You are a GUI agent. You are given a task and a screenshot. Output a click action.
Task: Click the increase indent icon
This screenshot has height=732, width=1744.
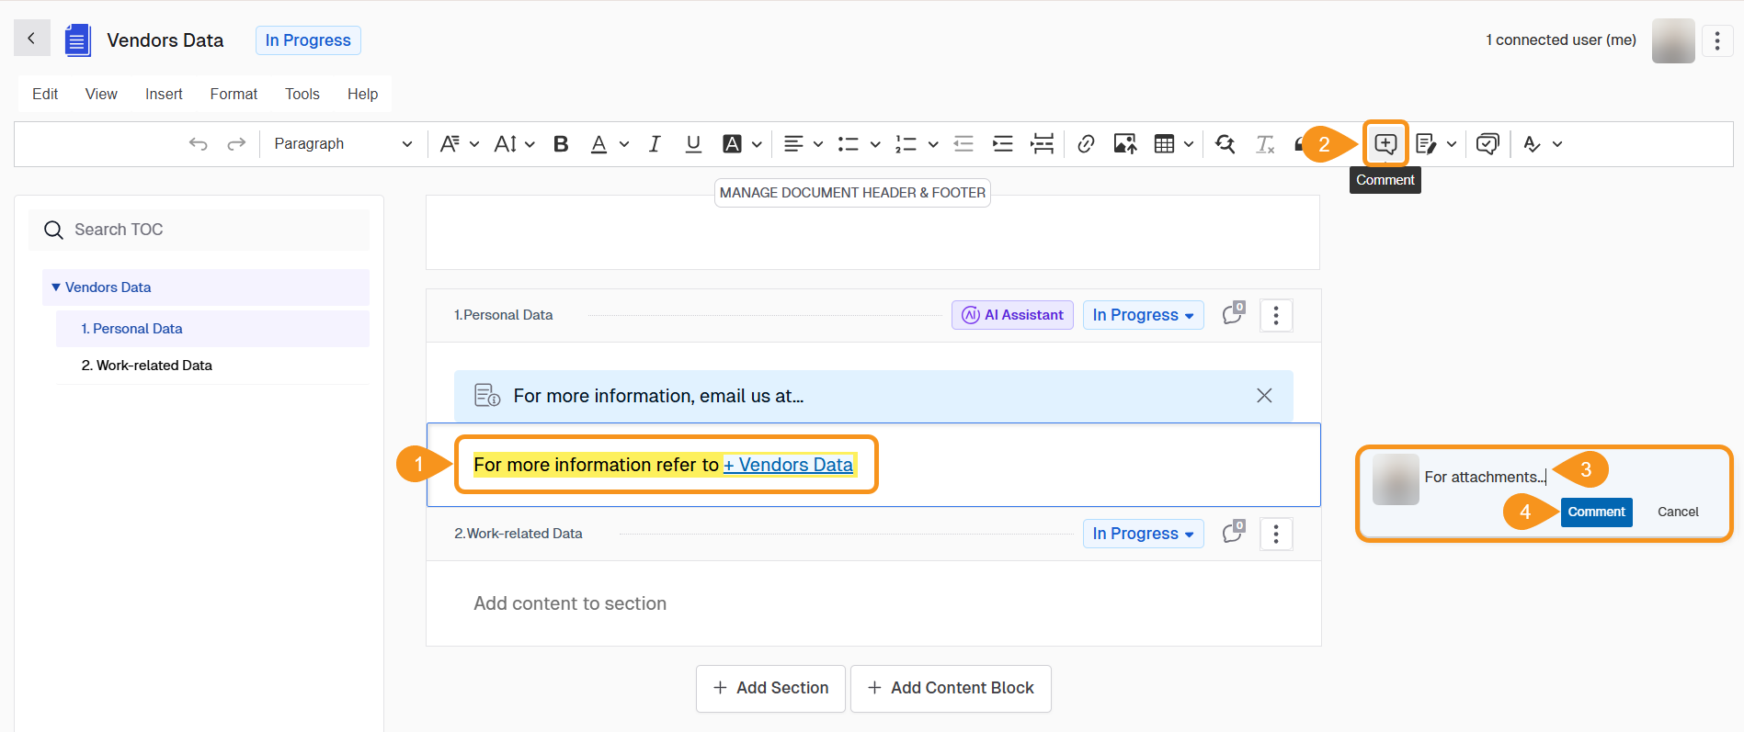[1002, 144]
